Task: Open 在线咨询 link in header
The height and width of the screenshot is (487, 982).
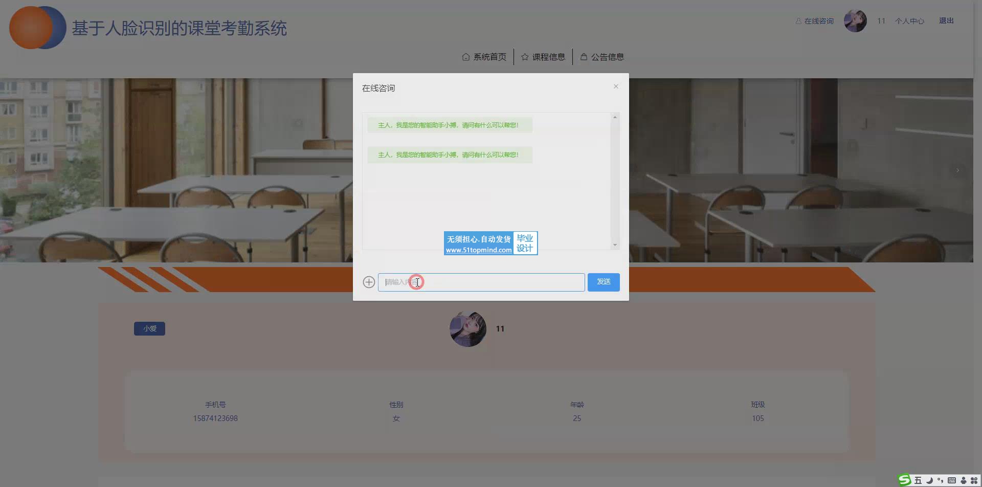Action: 814,21
